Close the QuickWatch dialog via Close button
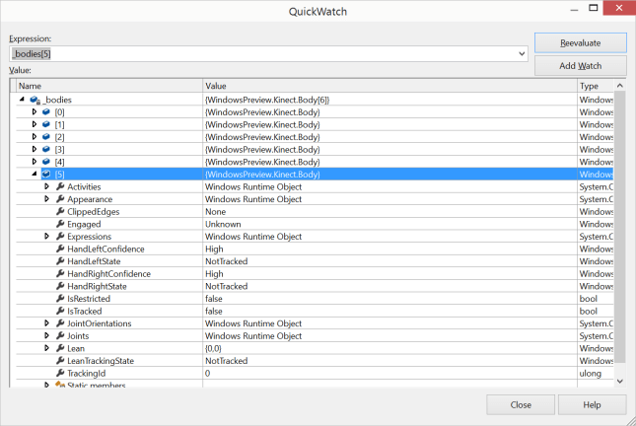This screenshot has height=426, width=636. [x=520, y=404]
